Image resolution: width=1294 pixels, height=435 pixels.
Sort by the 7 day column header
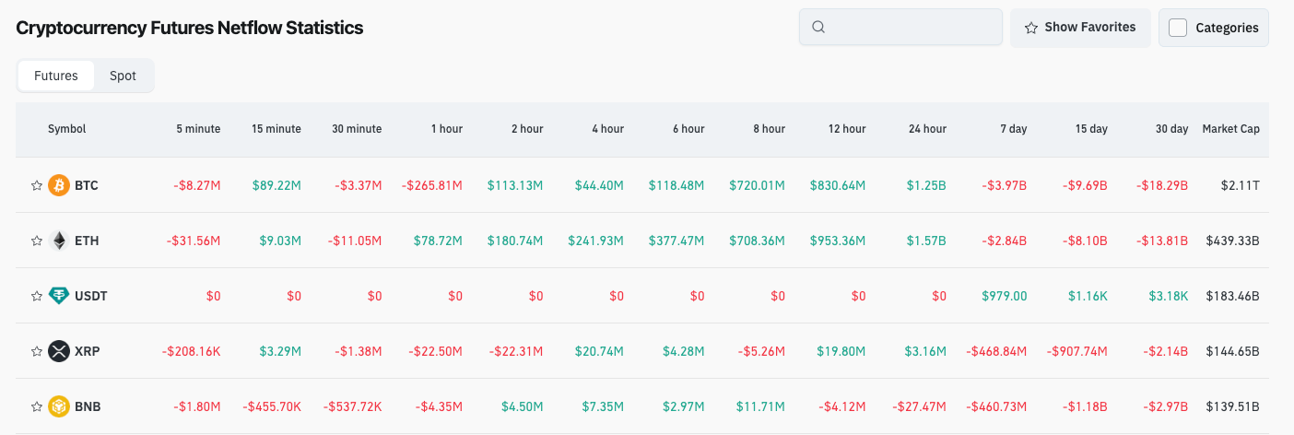(x=1013, y=129)
